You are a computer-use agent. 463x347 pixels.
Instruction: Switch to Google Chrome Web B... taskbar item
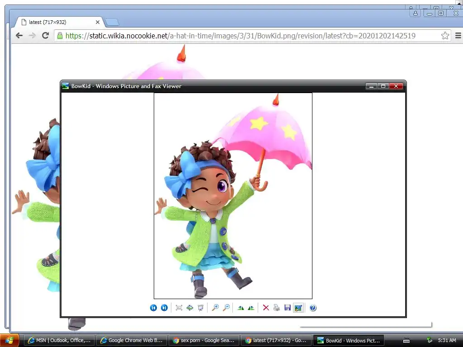coord(132,340)
